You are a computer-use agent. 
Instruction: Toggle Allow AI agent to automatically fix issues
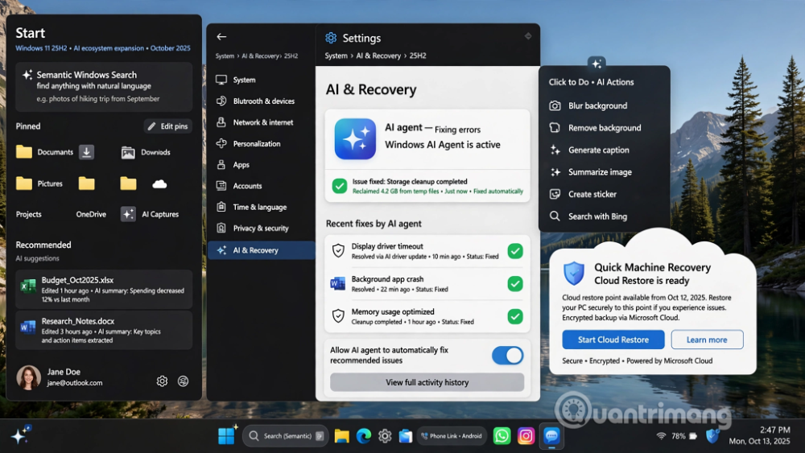pyautogui.click(x=507, y=355)
